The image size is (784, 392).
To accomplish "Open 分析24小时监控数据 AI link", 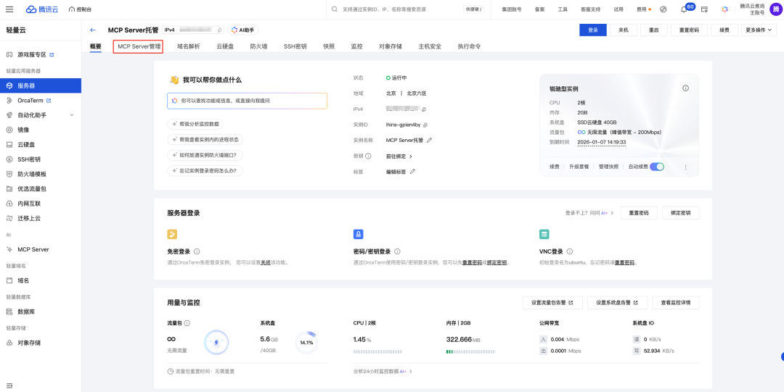I will point(383,372).
